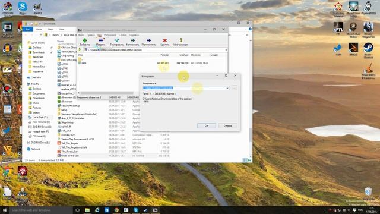
Task: Click the green plus Добавить toolbar icon
Action: pos(84,42)
